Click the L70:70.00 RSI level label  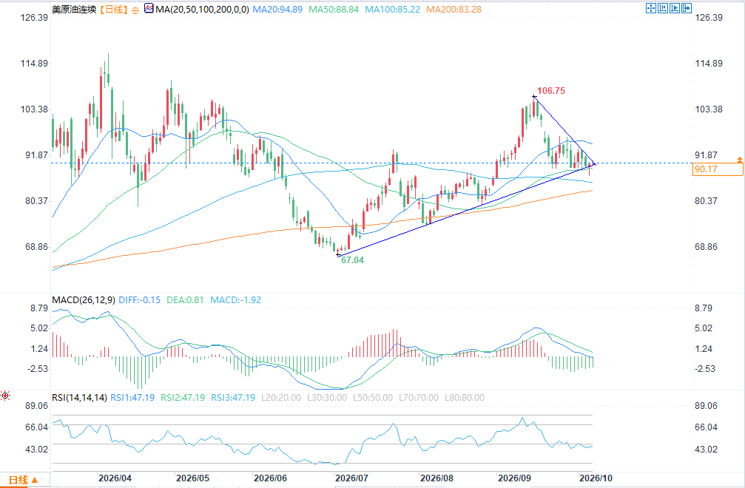419,398
